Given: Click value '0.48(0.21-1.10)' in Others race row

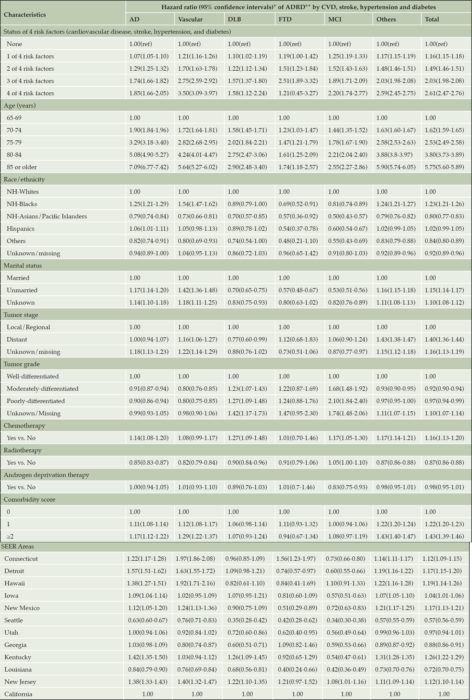Looking at the screenshot, I should coord(298,241).
